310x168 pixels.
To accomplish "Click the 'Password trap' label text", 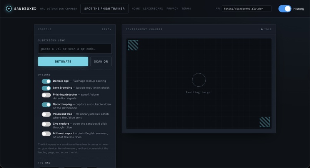I will 62,114.
